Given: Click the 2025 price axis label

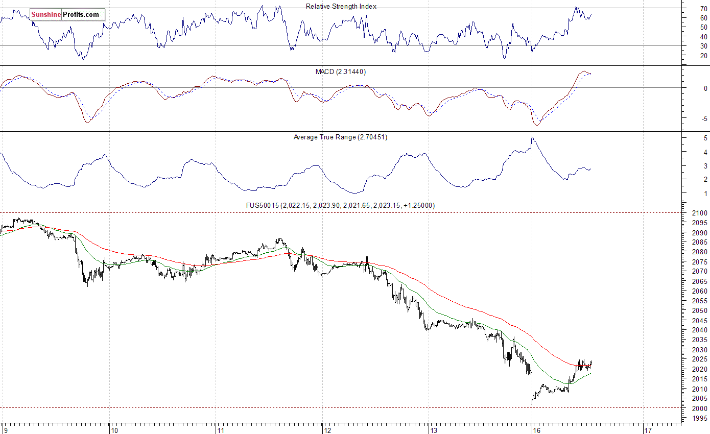Looking at the screenshot, I should tap(700, 359).
